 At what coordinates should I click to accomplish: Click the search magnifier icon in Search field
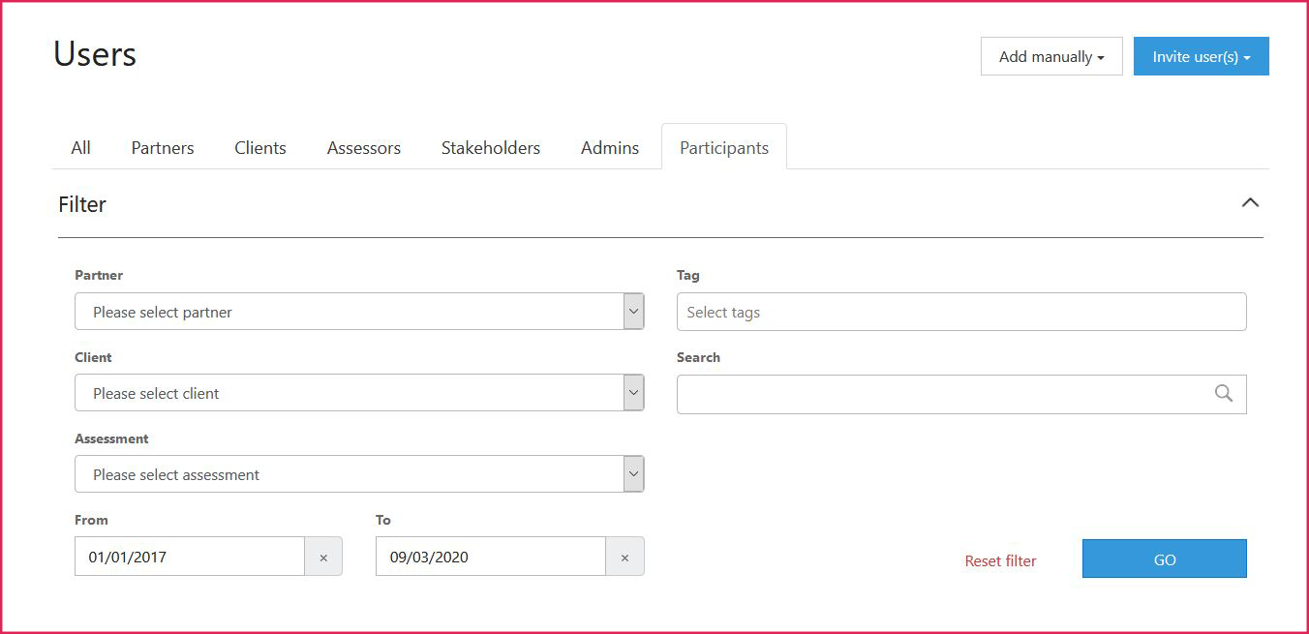(1223, 393)
